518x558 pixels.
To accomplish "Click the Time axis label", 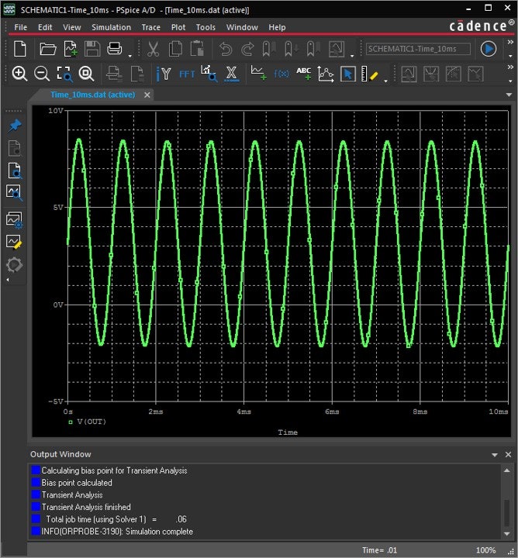I will pos(288,432).
